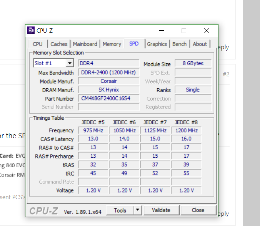This screenshot has height=226, width=260.
Task: Click the SK Hynix DRAM manufacturer value
Action: [x=109, y=90]
